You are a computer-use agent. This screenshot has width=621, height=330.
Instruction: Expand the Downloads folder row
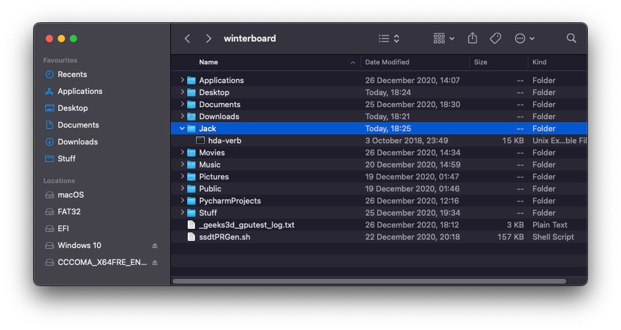(x=182, y=116)
